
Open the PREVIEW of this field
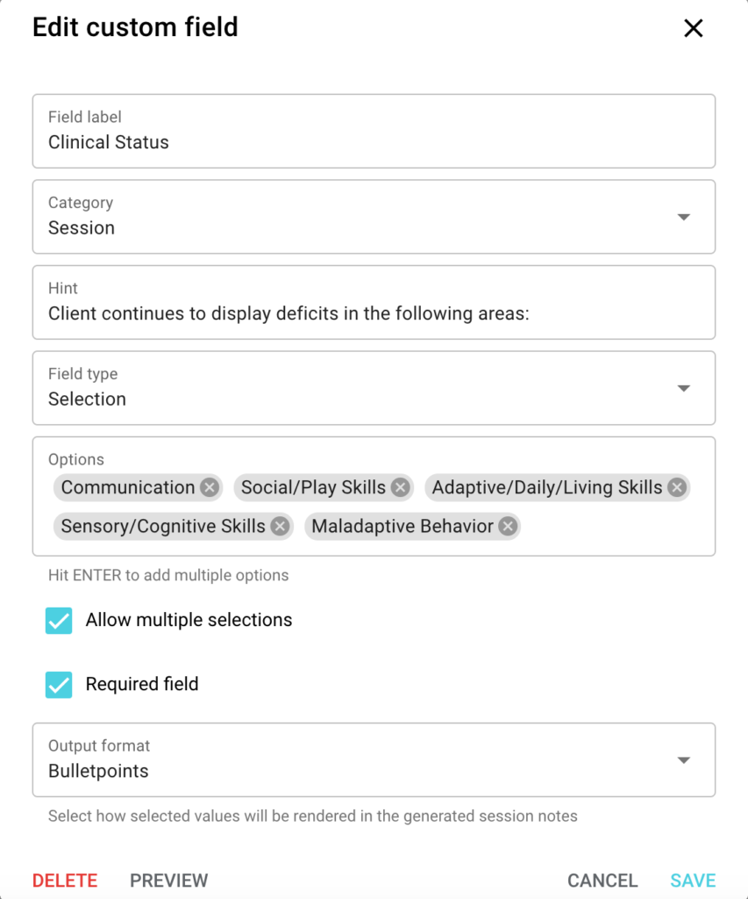[x=168, y=881]
